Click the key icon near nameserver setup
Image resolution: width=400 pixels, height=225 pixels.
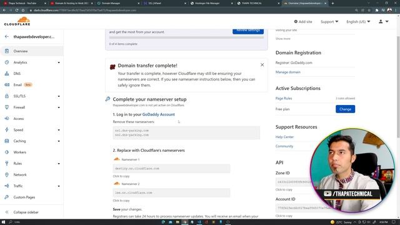[x=107, y=99]
